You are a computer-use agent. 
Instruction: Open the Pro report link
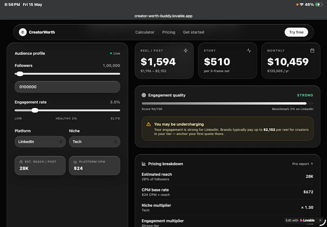302,164
